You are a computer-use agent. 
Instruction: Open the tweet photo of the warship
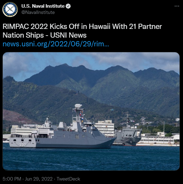point(91,111)
